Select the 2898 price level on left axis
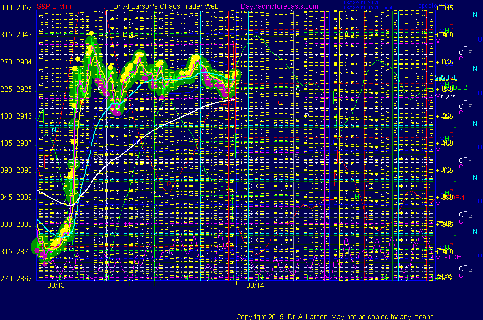 [x=25, y=170]
